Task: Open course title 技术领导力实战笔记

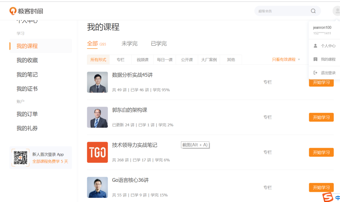Action: pos(134,145)
